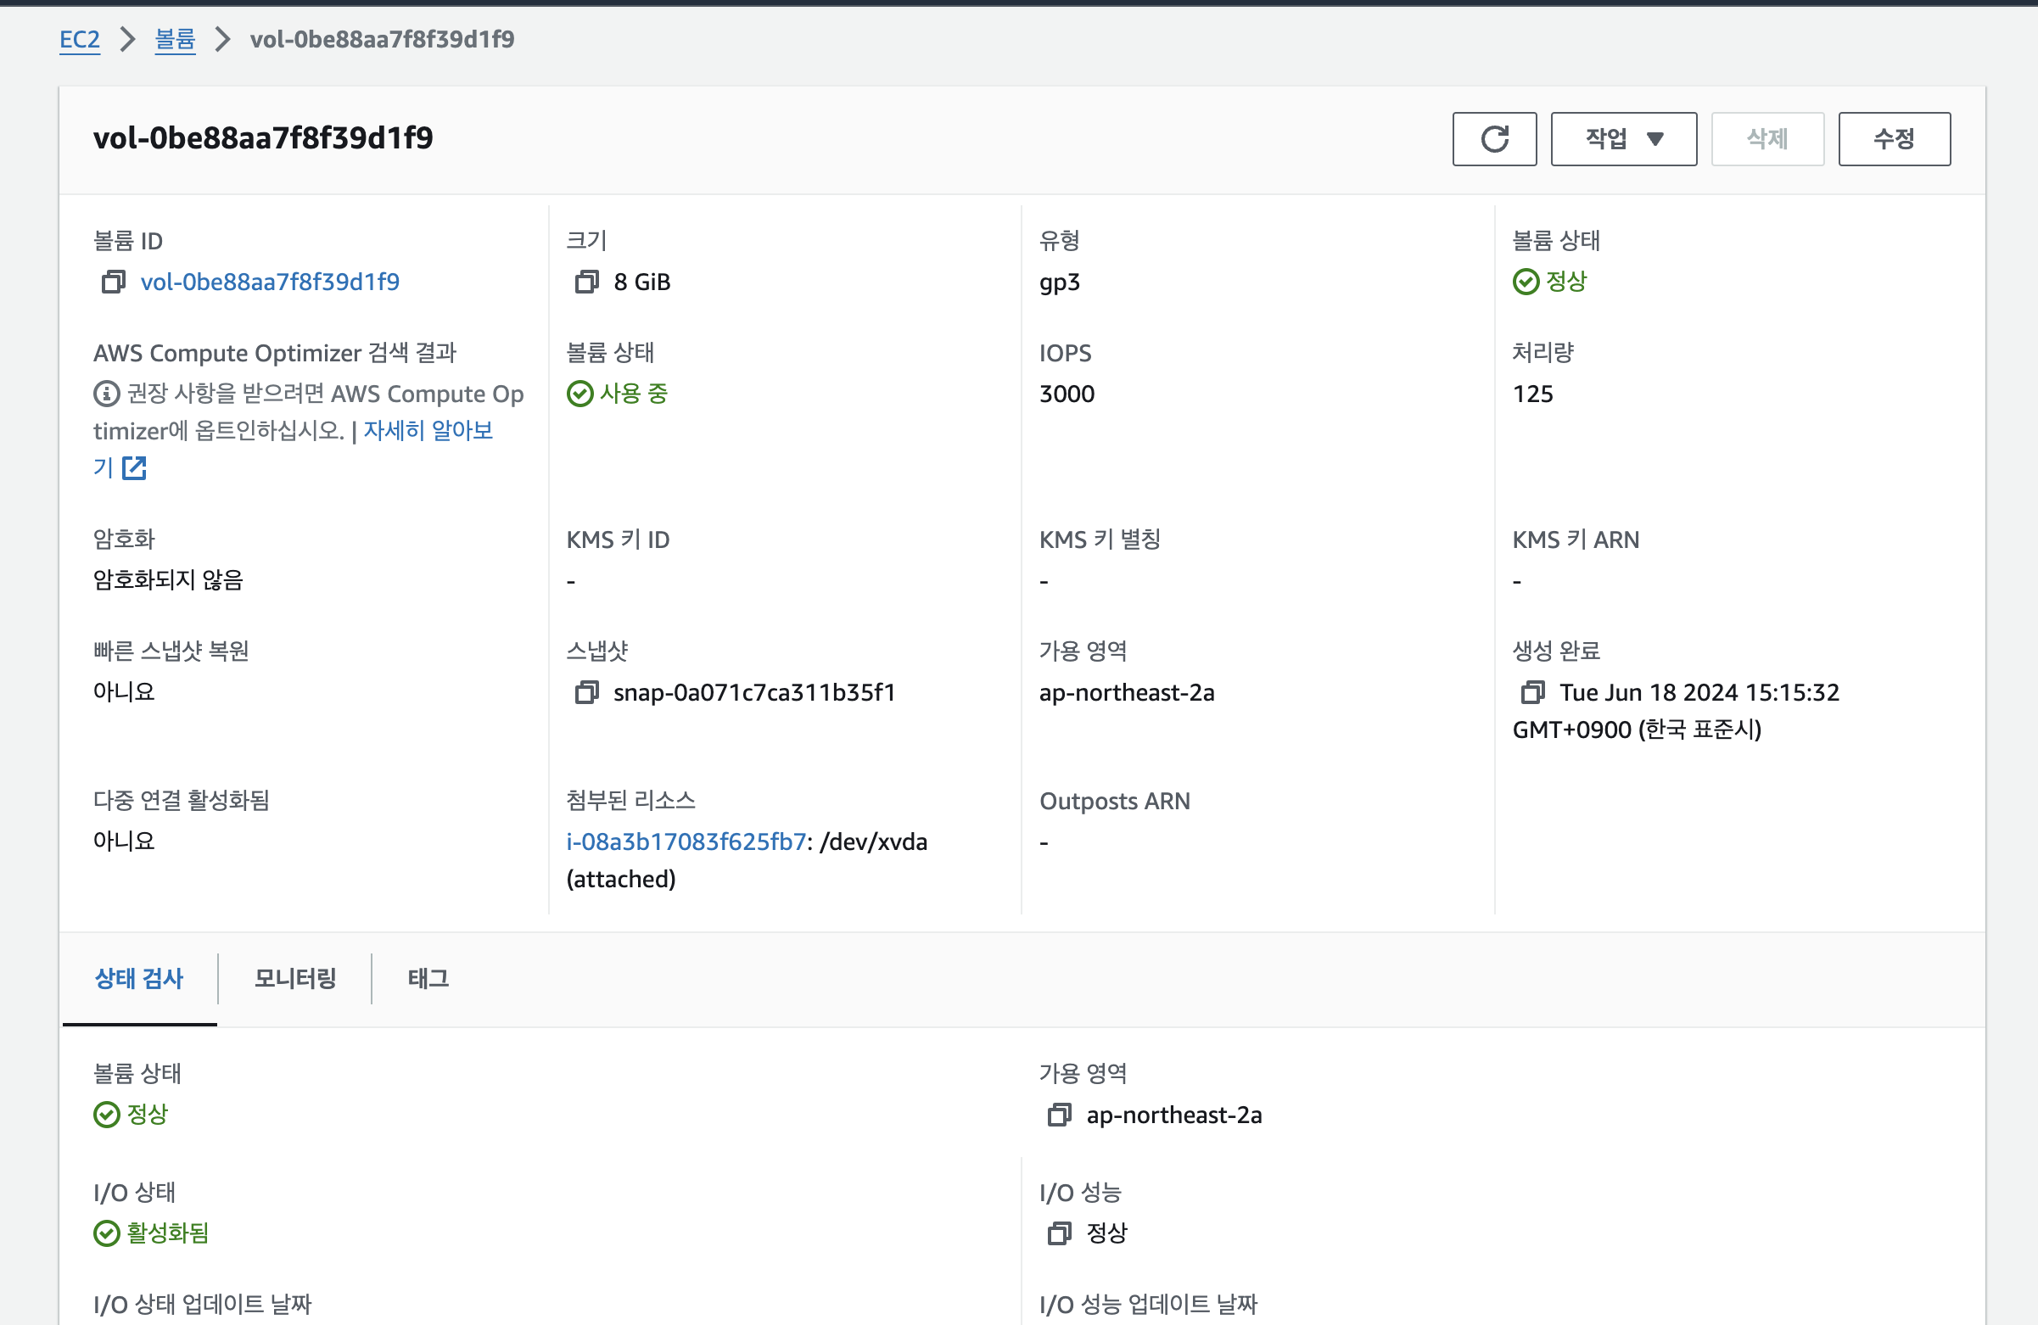Screen dimensions: 2038x1325
Task: Open the 태그 tab
Action: tap(428, 977)
